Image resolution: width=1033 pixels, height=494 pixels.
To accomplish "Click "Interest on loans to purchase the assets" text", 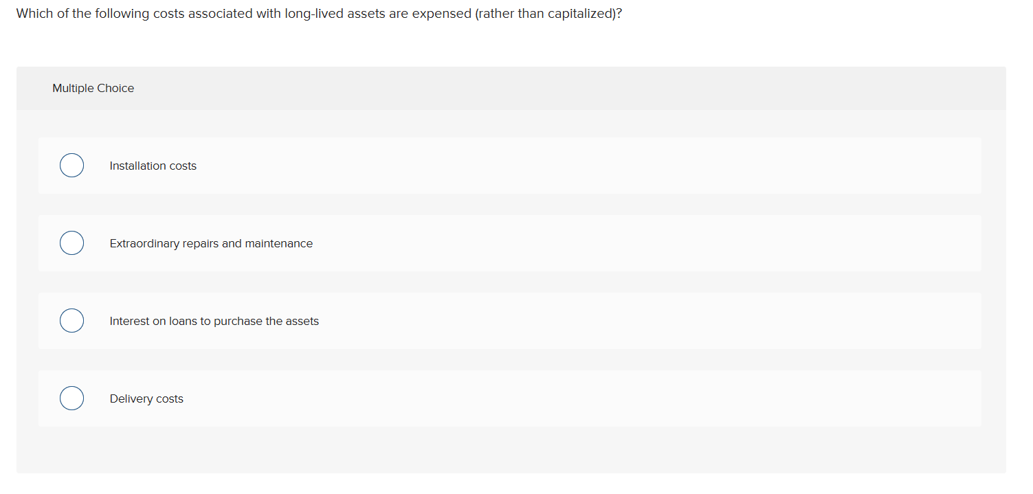I will 214,322.
